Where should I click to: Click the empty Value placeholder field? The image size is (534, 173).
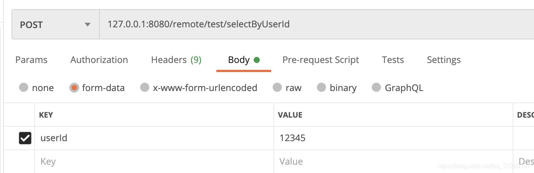click(x=392, y=162)
